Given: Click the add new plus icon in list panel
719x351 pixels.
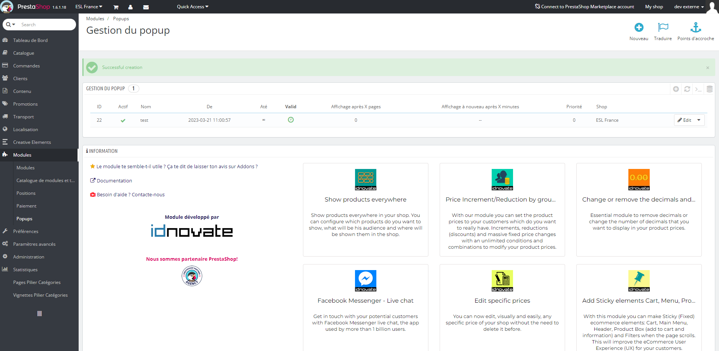Looking at the screenshot, I should tap(676, 89).
